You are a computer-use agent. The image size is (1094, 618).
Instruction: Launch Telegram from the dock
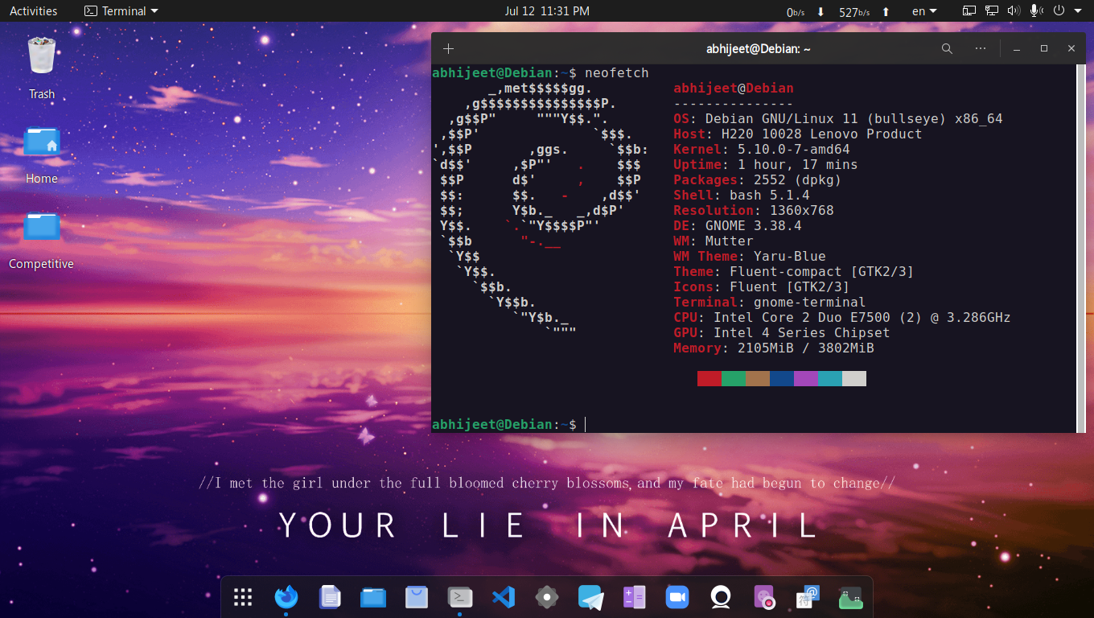coord(590,597)
